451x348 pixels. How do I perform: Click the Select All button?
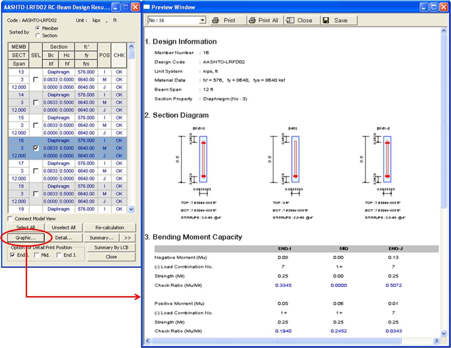click(x=26, y=227)
